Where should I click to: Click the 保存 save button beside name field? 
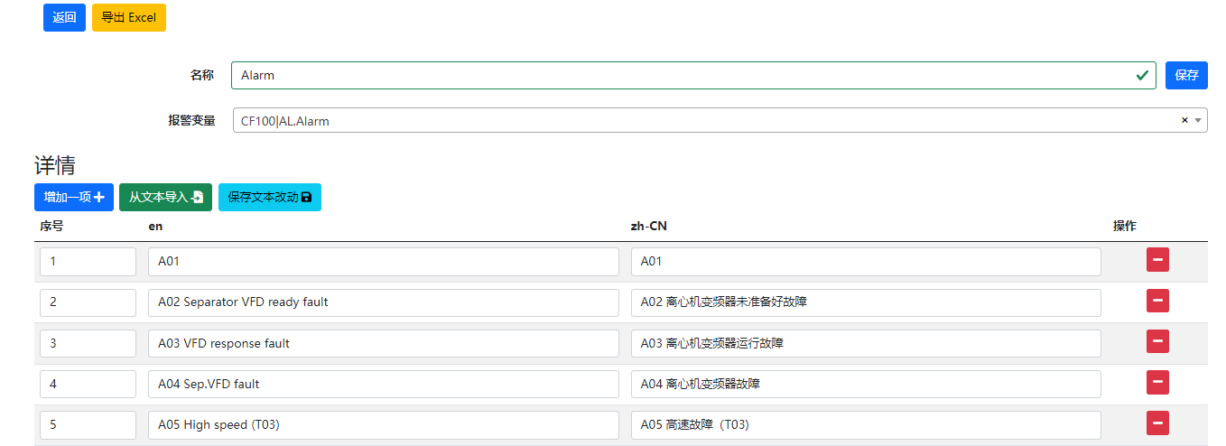(1186, 76)
